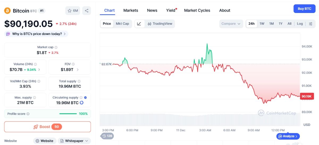The width and height of the screenshot is (319, 145).
Task: Click the Profile score info icon
Action: click(x=28, y=114)
